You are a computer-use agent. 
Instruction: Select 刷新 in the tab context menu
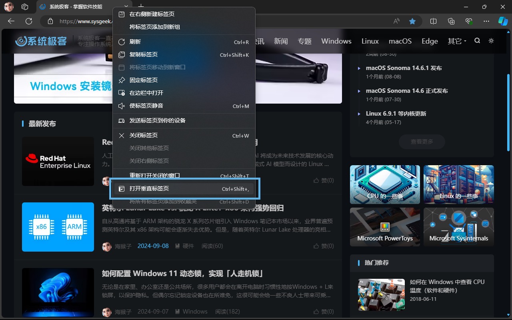[x=184, y=42]
